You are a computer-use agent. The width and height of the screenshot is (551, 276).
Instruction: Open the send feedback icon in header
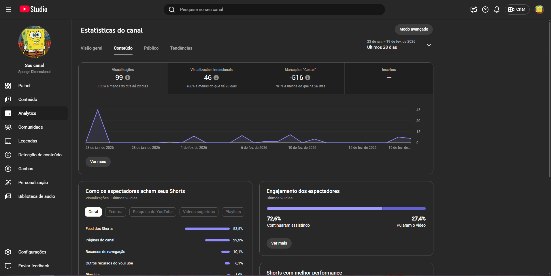pos(473,10)
